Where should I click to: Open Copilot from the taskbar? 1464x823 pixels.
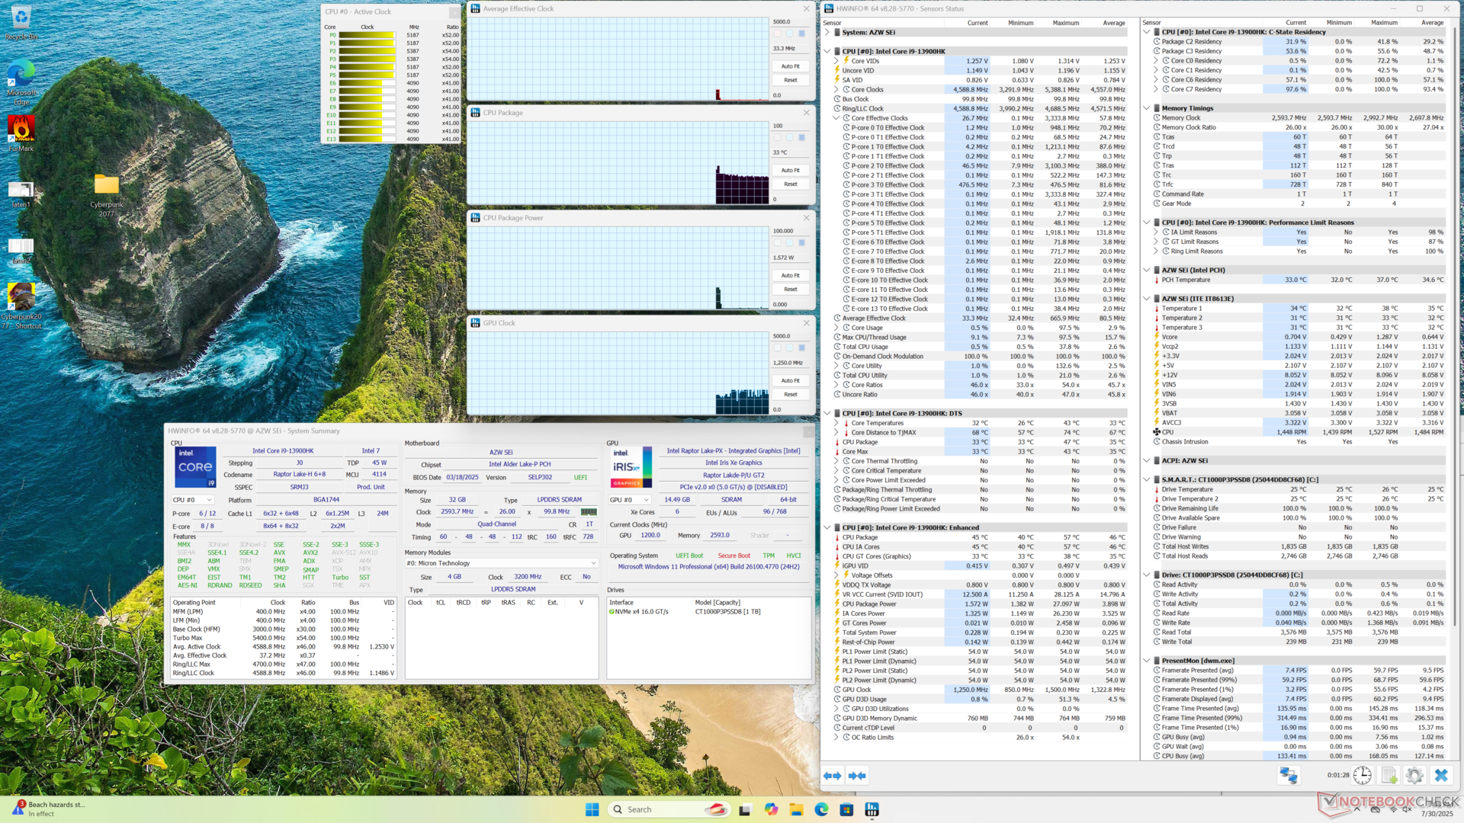coord(771,809)
